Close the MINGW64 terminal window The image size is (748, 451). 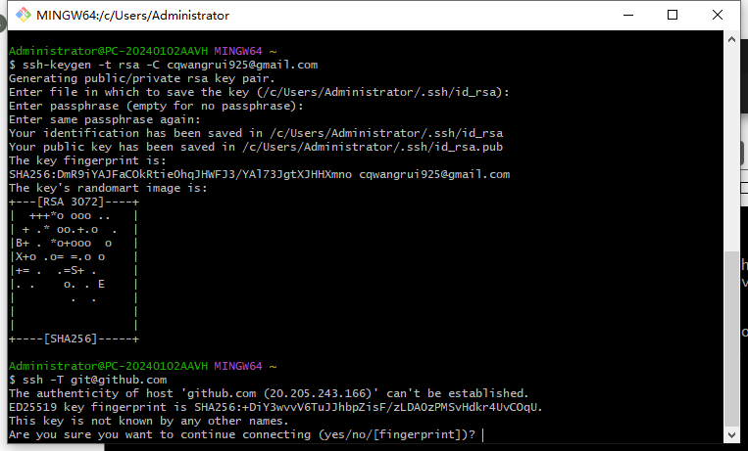[x=719, y=15]
